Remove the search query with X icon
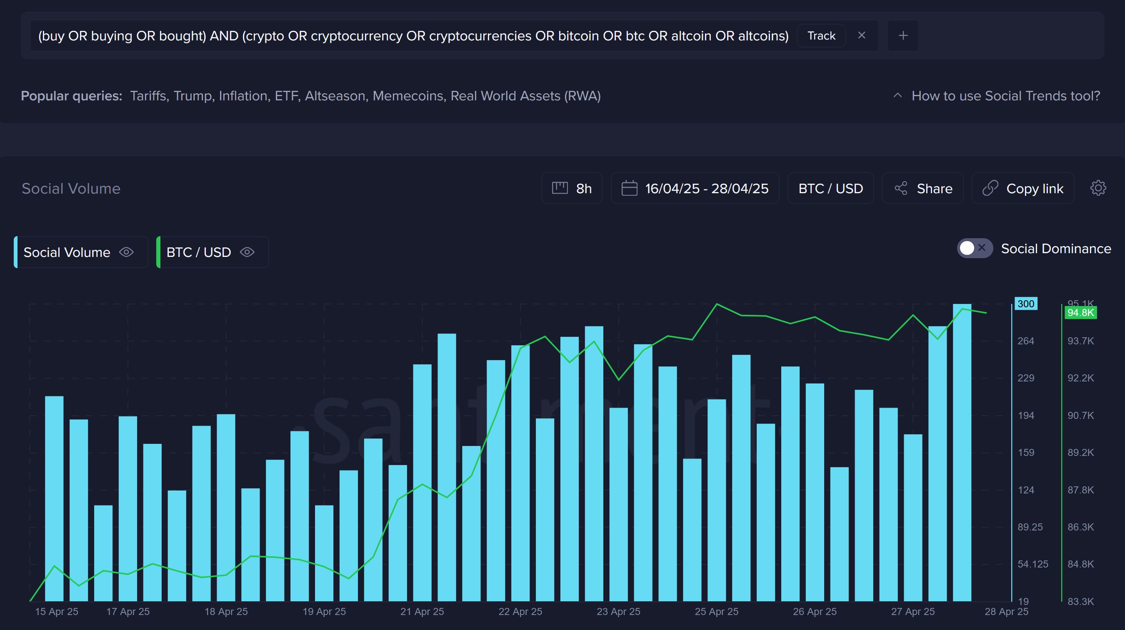Screen dimensions: 1125x630 (861, 35)
